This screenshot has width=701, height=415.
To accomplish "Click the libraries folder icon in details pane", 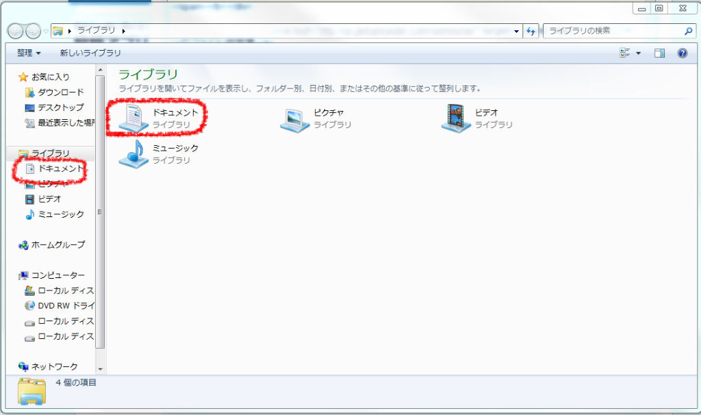I will pyautogui.click(x=31, y=391).
